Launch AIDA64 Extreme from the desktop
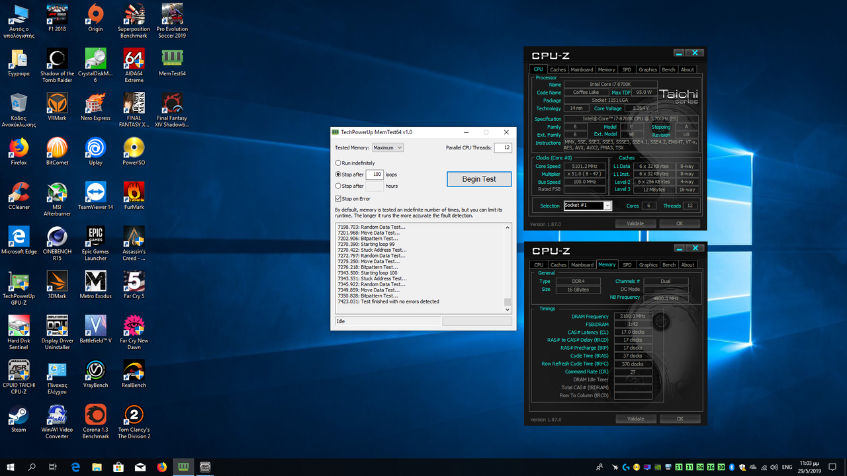The height and width of the screenshot is (476, 847). 134,65
